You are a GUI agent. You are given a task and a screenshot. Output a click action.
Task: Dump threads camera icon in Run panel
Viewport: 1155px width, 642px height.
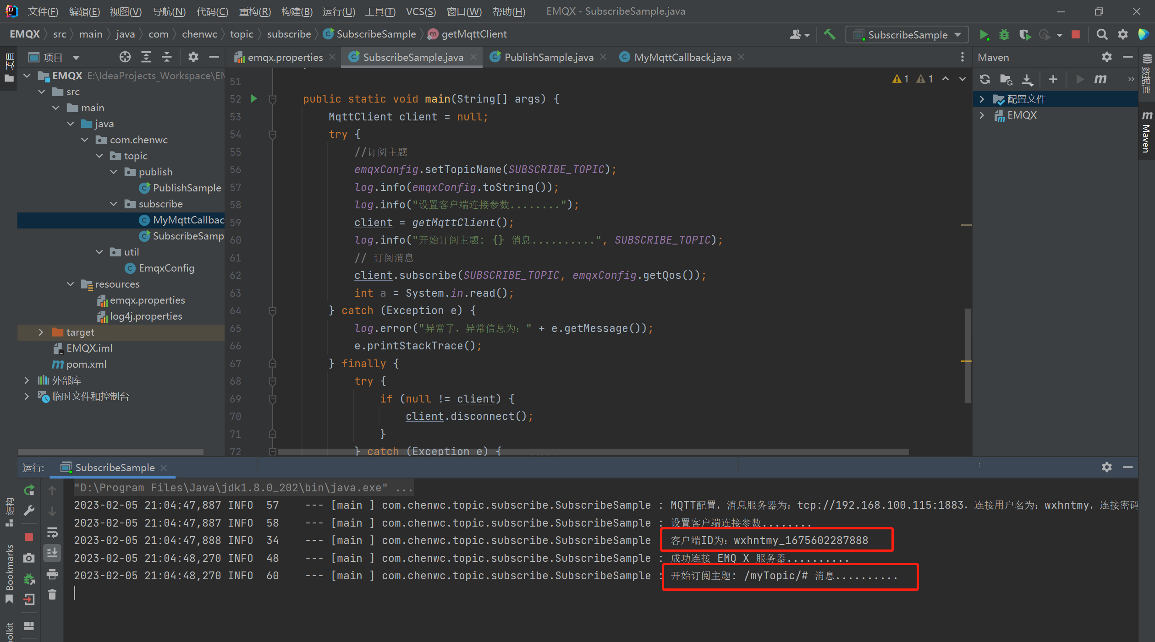[x=29, y=558]
